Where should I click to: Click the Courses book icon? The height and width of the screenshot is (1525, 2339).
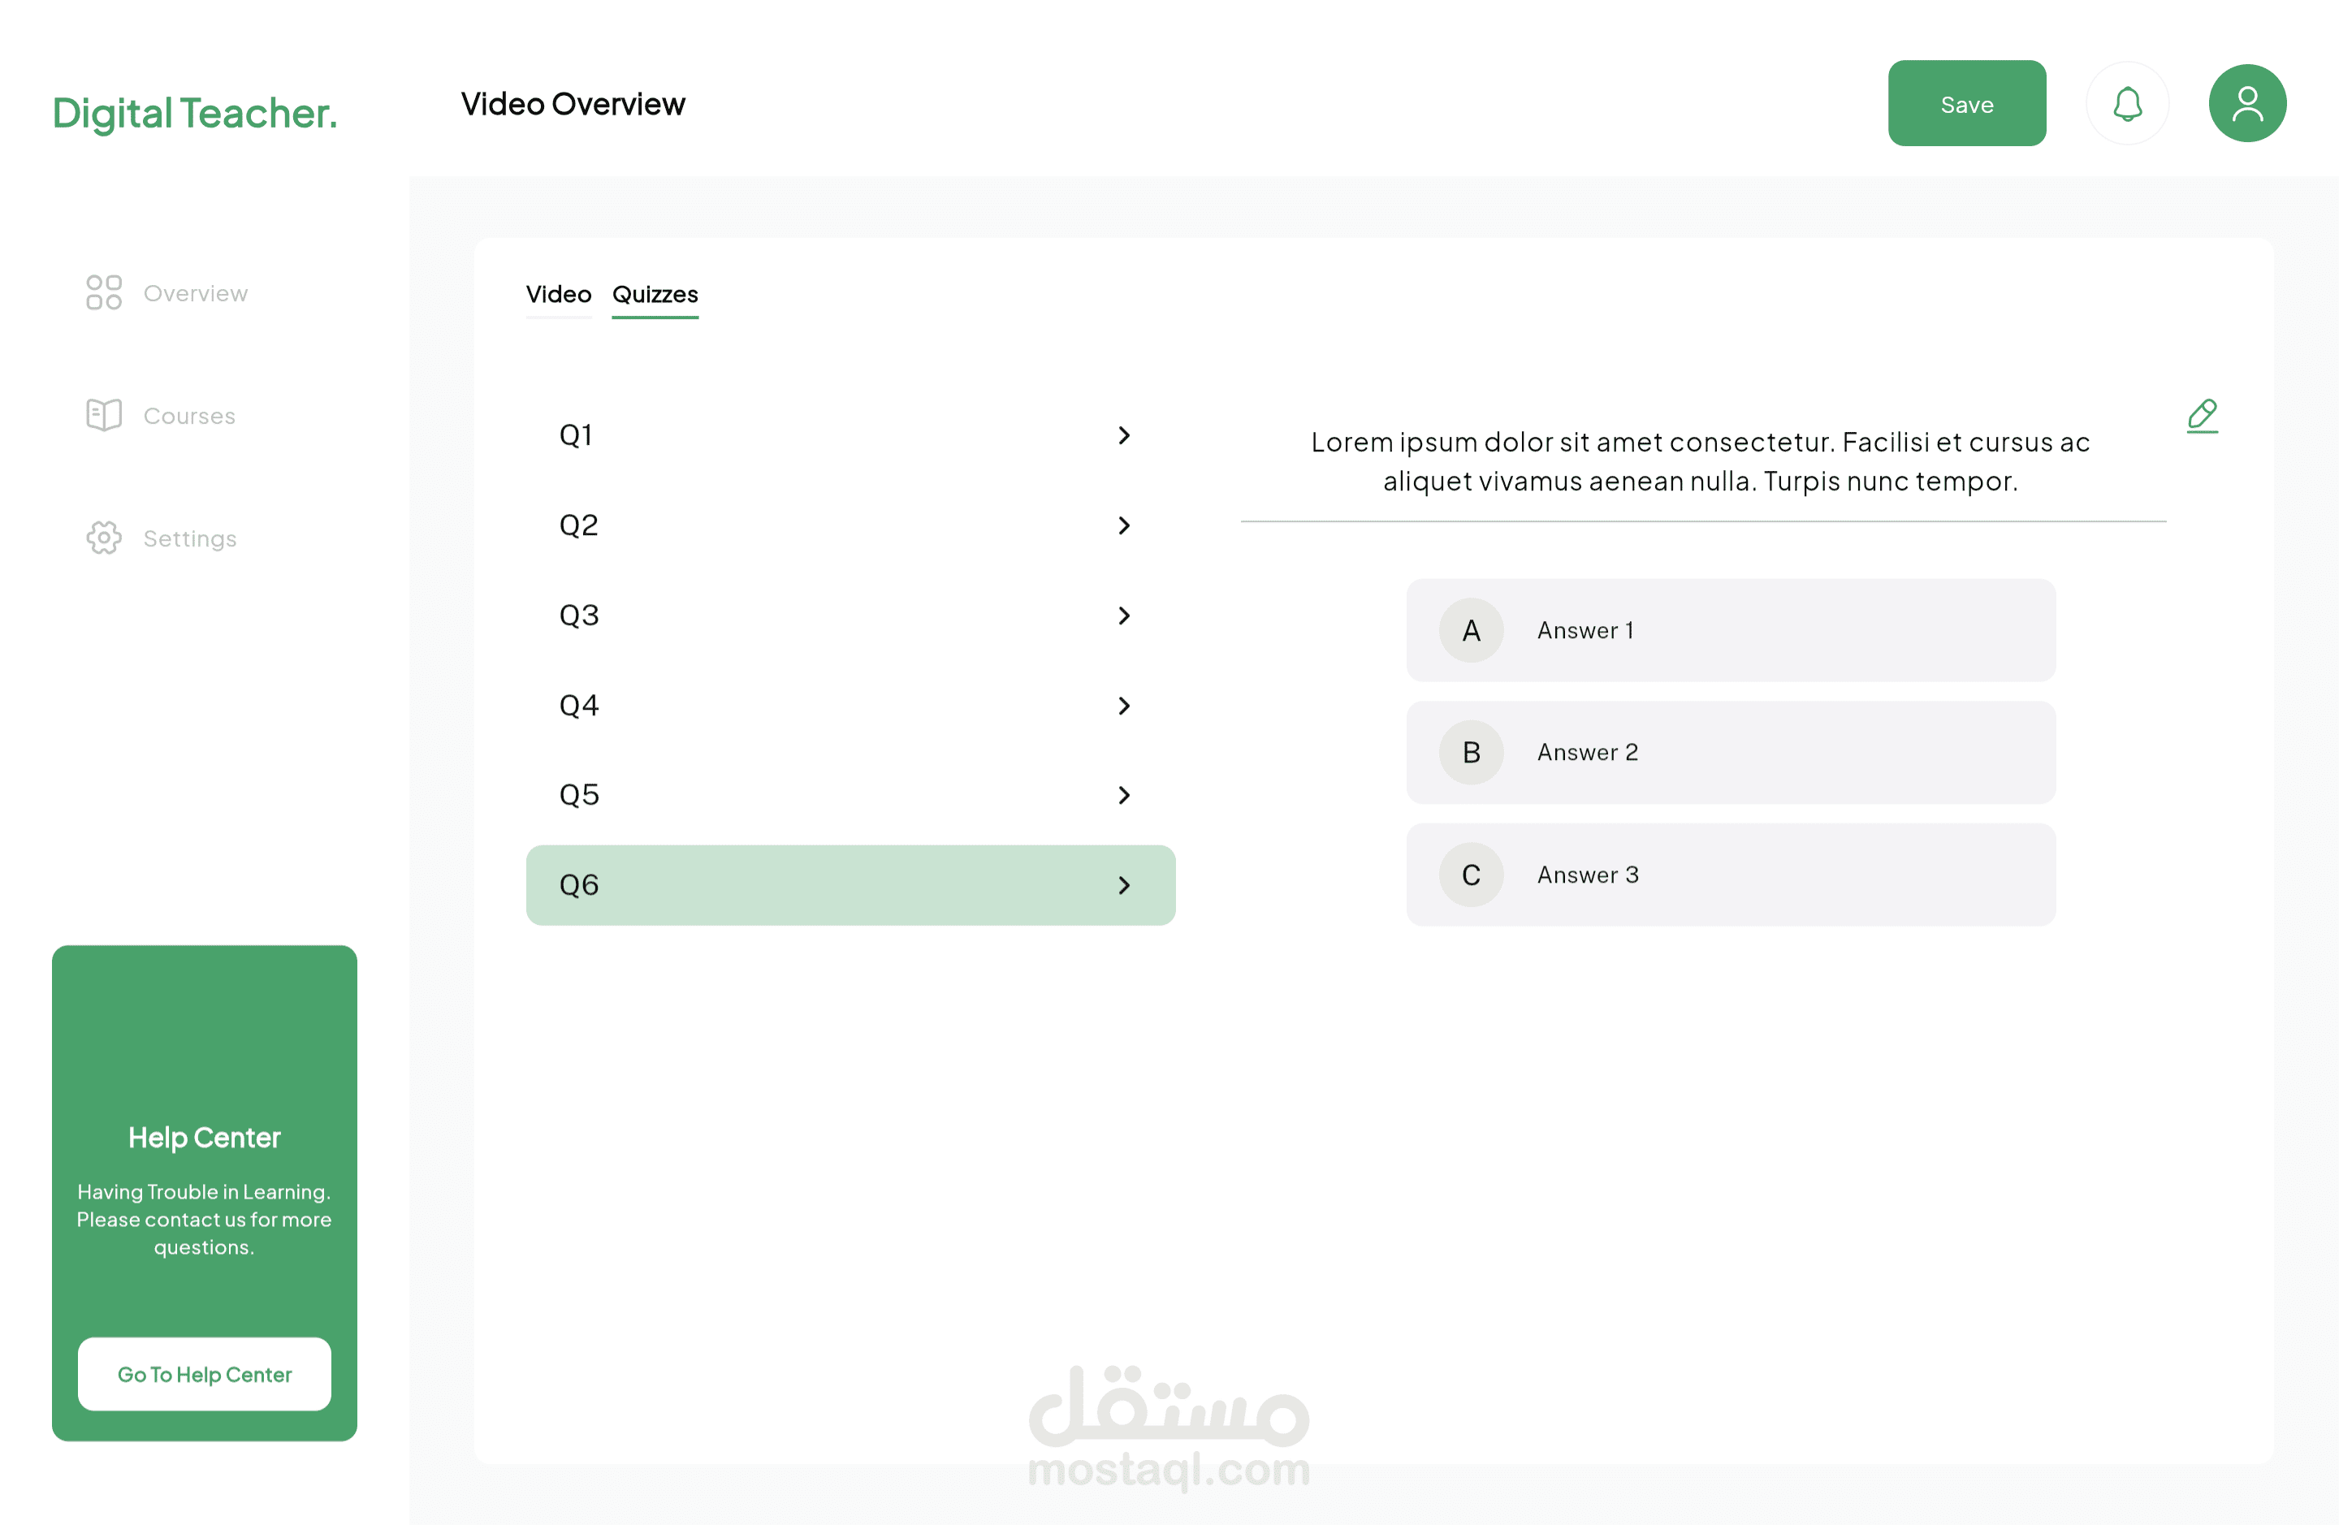click(x=103, y=416)
